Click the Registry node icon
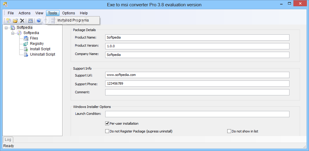Viewport: 309px width, 151px height. [x=26, y=44]
